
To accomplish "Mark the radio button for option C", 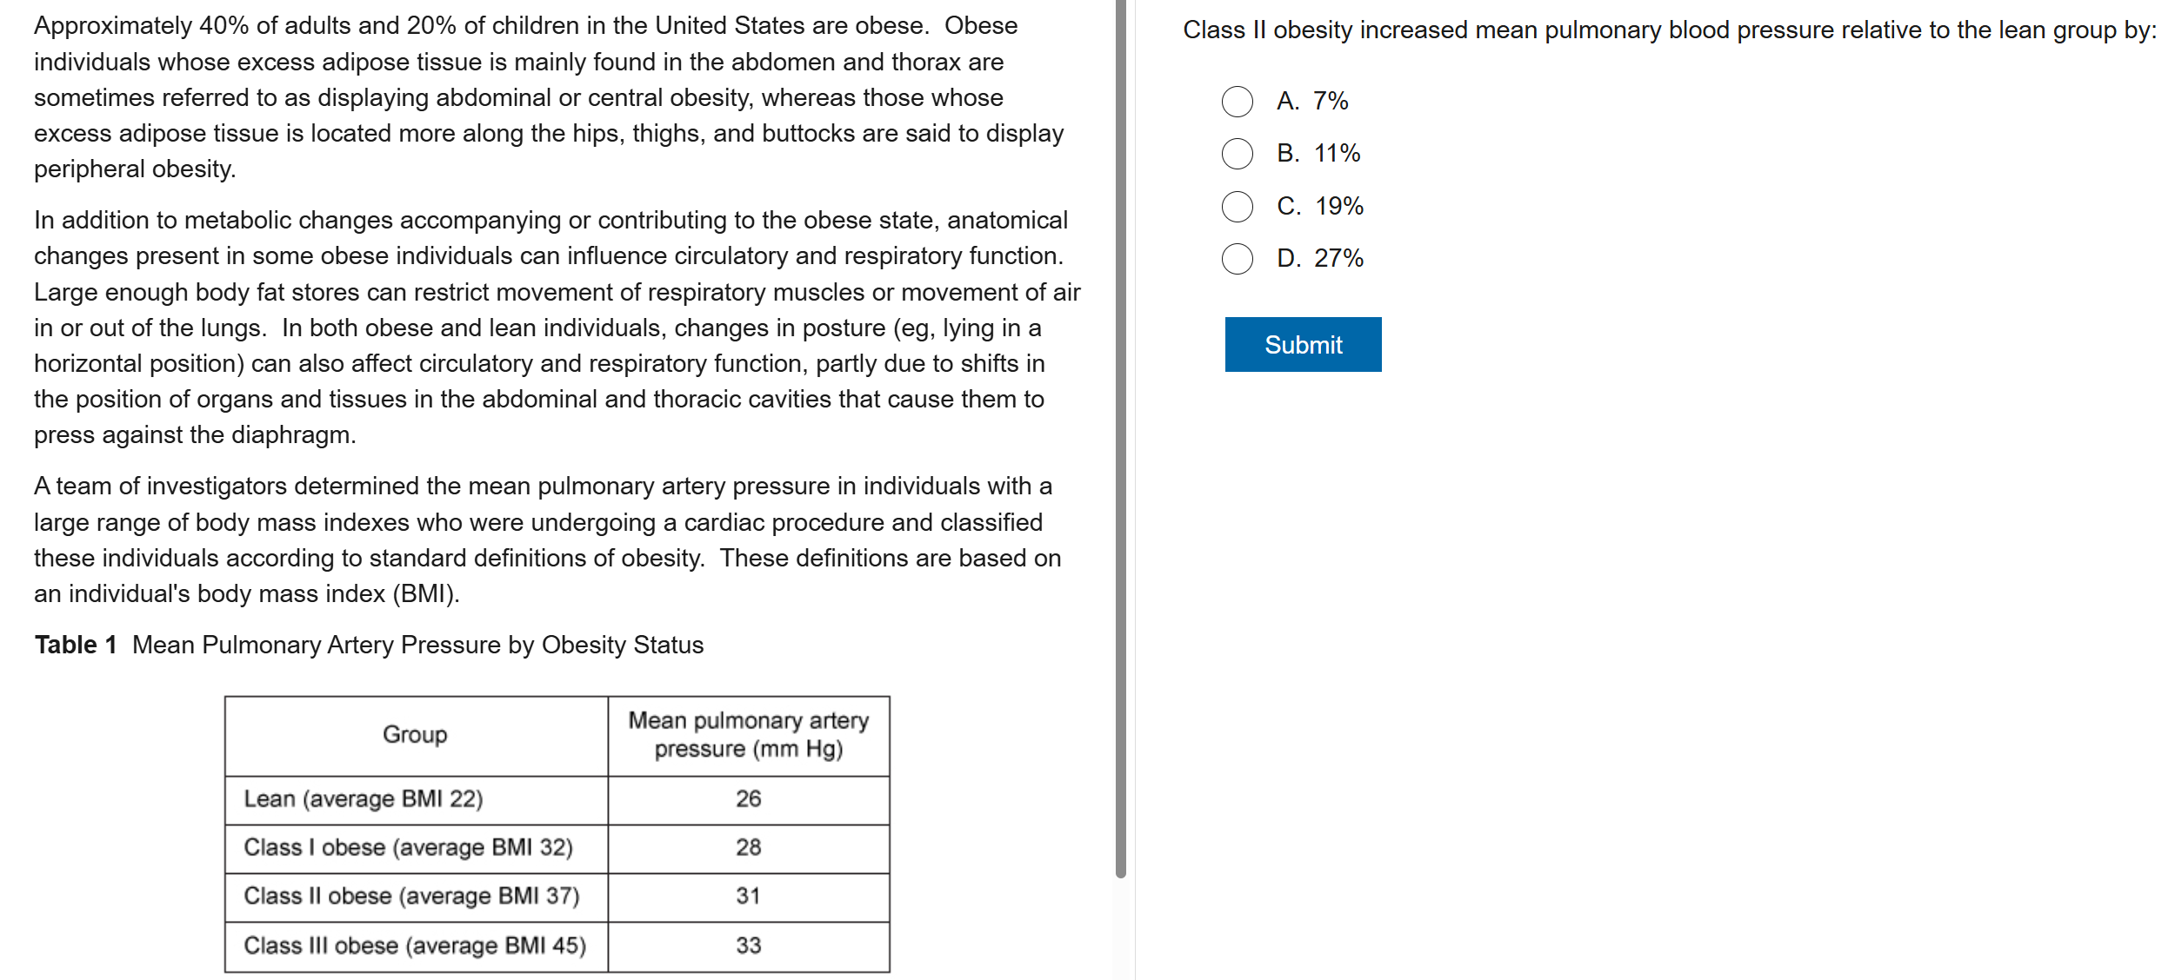I will (1237, 207).
